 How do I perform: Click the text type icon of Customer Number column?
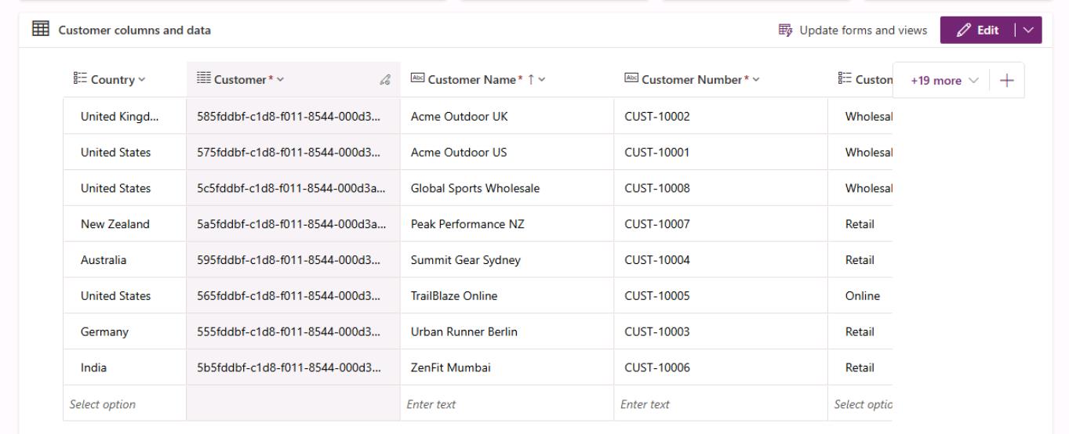[x=631, y=79]
